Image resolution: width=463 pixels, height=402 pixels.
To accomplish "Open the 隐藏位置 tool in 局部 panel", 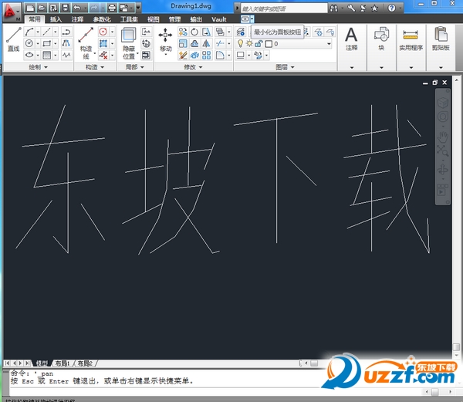I will [x=129, y=39].
